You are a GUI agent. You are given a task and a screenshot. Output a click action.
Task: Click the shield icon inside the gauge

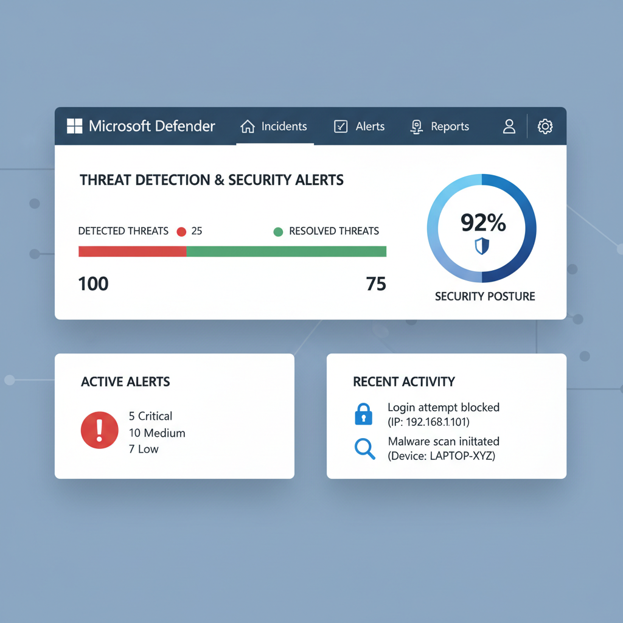pos(482,246)
